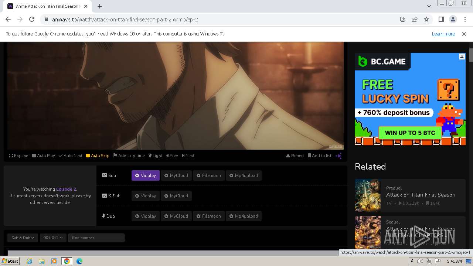Screen dimensions: 473x266
Task: Launch Internet Explorer from taskbar
Action: tap(29, 261)
